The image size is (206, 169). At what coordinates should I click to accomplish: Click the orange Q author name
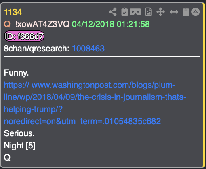point(7,24)
